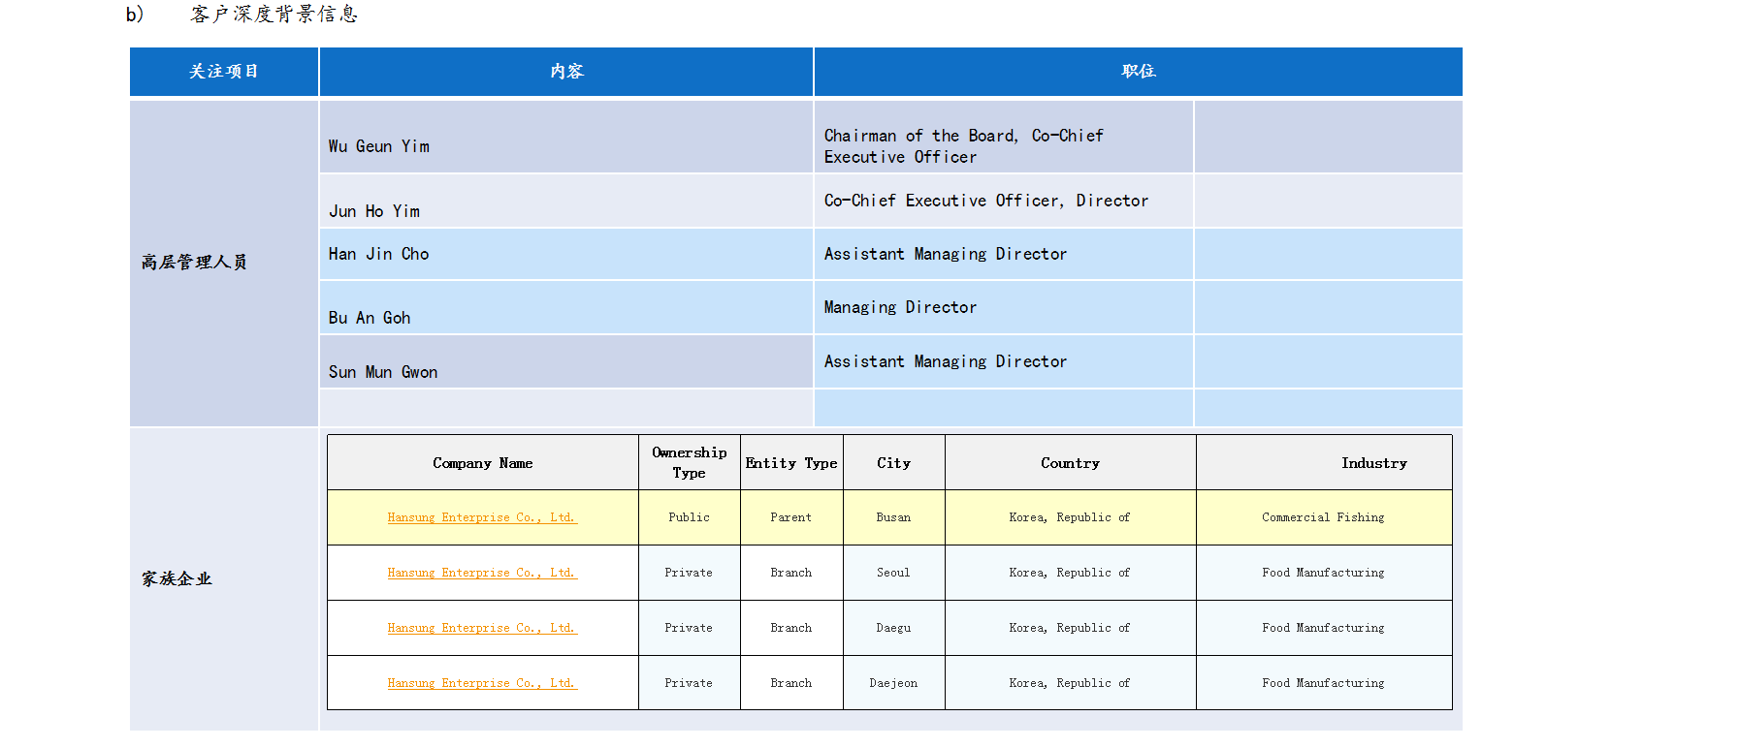Click the Parent entity type cell
Screen dimensions: 1740x748
click(x=791, y=517)
